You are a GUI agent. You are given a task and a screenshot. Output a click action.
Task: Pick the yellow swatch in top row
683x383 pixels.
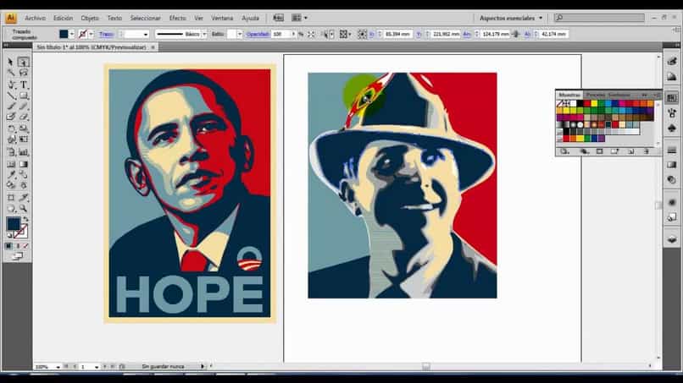594,103
